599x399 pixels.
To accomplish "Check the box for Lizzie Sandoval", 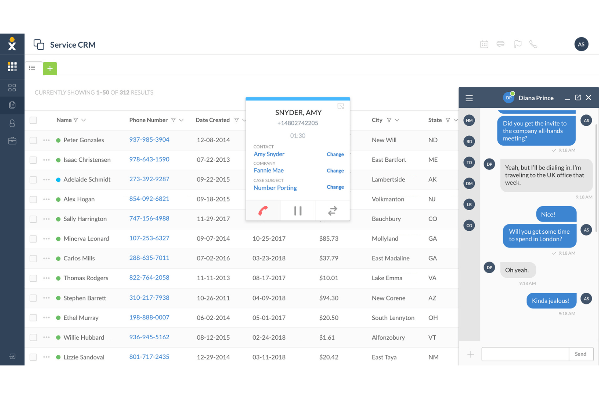I will pyautogui.click(x=33, y=357).
